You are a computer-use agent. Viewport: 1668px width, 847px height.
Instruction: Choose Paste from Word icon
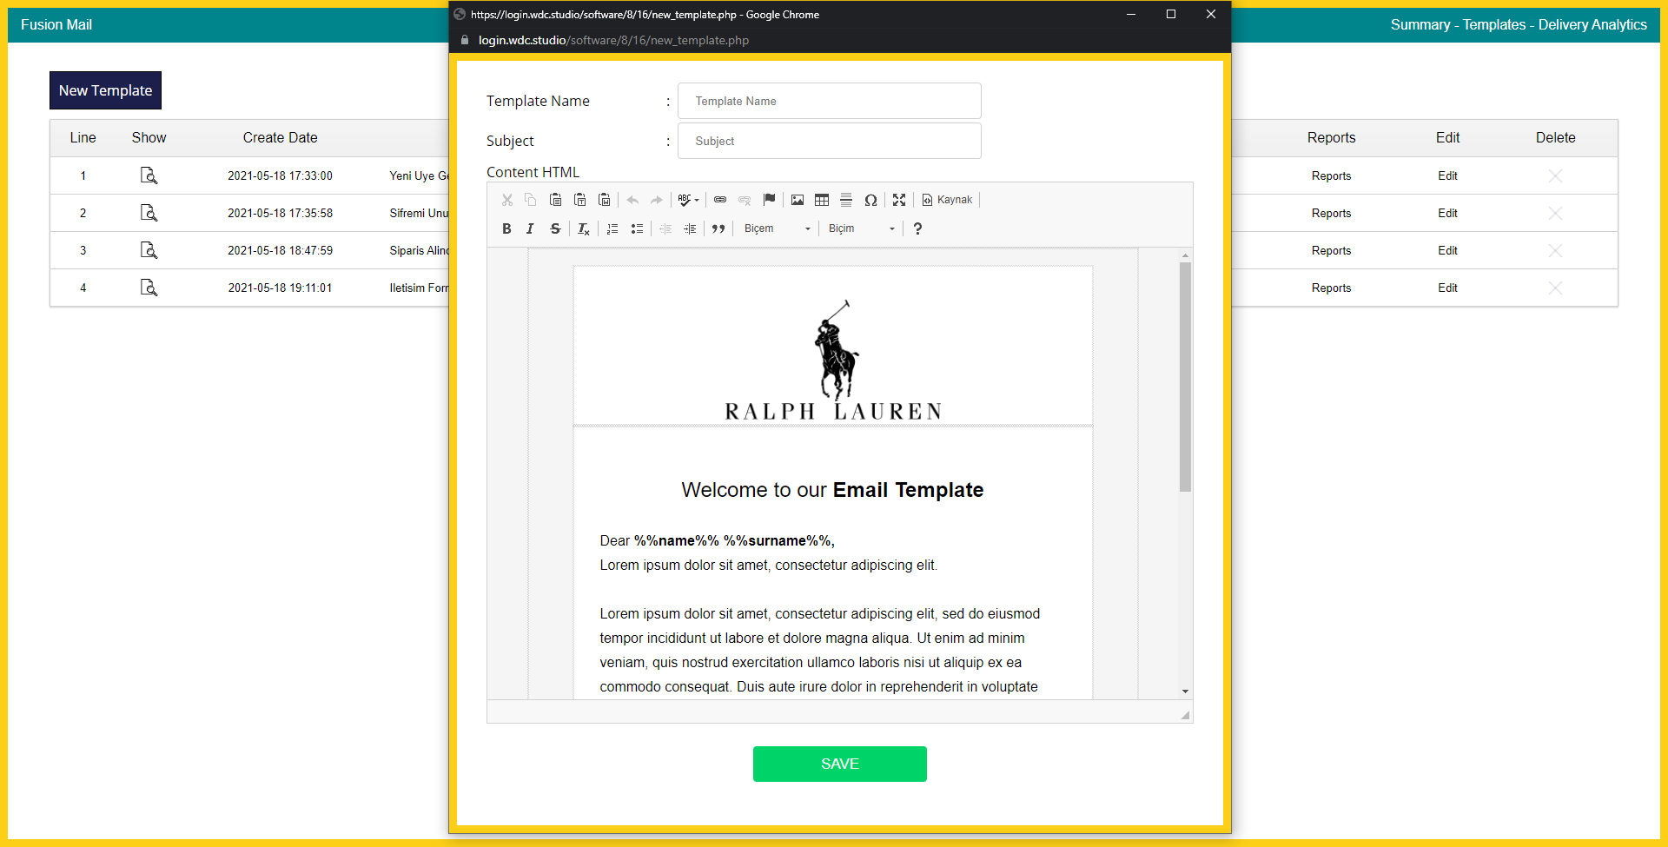click(x=605, y=200)
